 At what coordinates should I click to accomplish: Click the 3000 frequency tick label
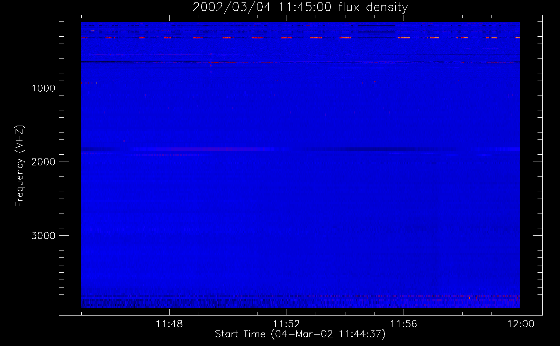click(x=43, y=236)
